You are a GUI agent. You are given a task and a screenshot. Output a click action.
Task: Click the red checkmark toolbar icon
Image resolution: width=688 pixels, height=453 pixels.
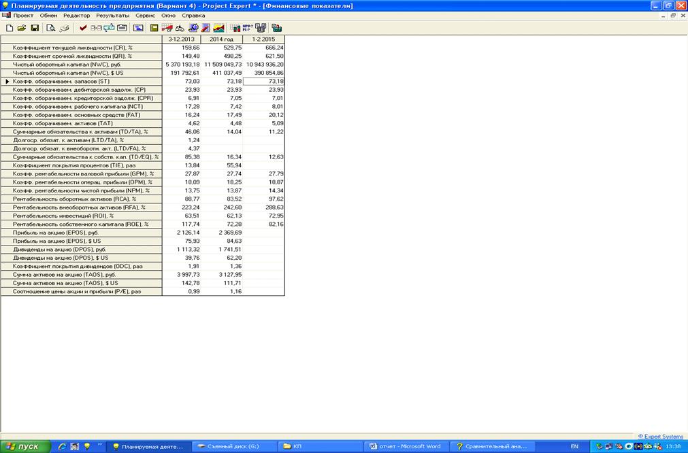[x=83, y=28]
